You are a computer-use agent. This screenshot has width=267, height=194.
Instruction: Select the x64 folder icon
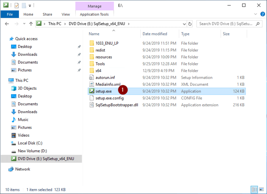click(x=92, y=70)
